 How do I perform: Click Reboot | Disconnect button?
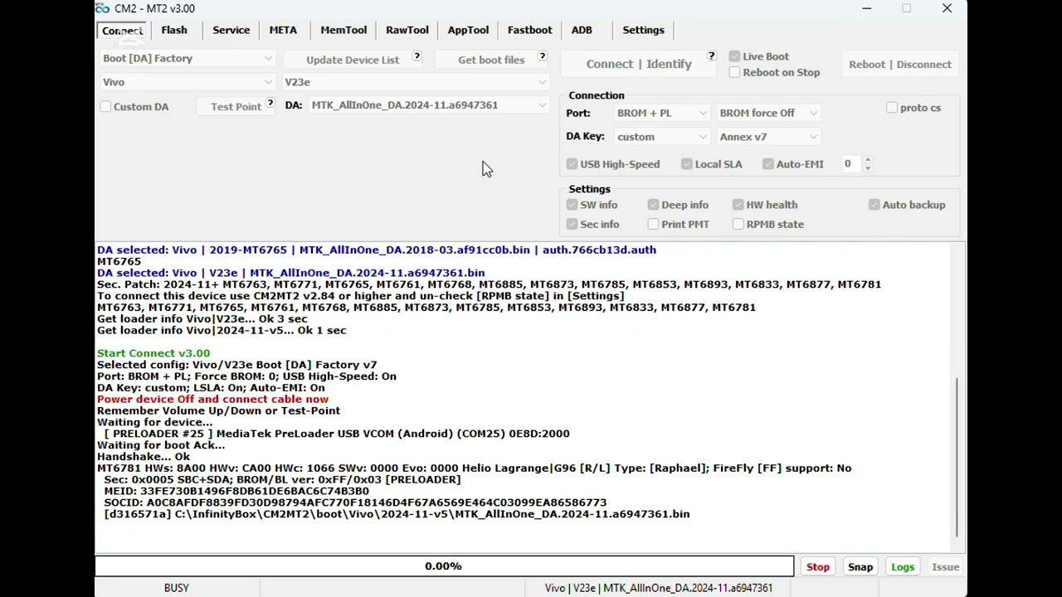coord(900,64)
